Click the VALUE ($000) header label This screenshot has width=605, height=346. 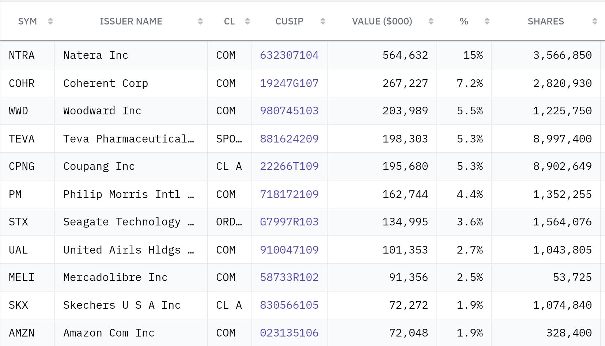pyautogui.click(x=382, y=22)
